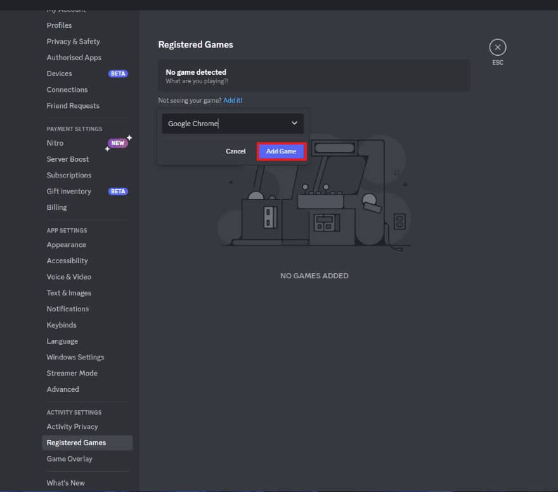
Task: Select Connections in the sidebar
Action: 67,89
